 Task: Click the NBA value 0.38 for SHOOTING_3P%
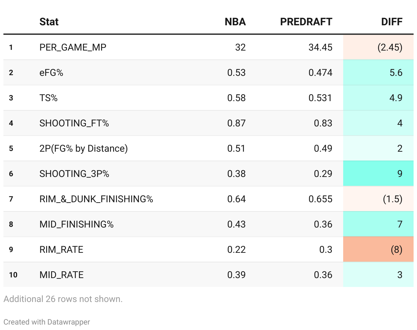(236, 174)
